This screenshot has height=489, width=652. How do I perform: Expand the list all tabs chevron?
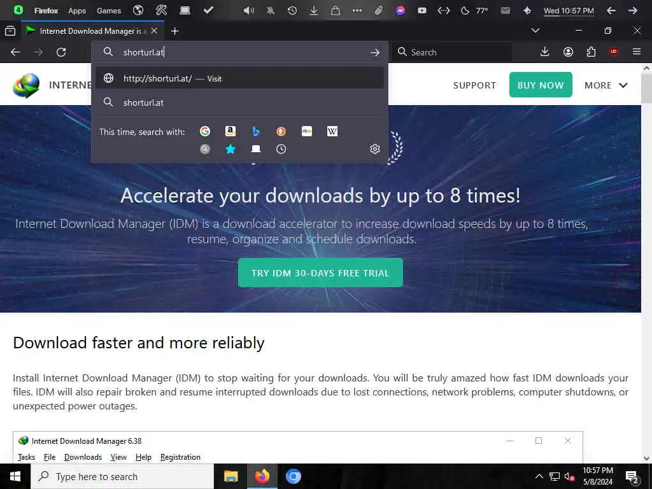(535, 31)
